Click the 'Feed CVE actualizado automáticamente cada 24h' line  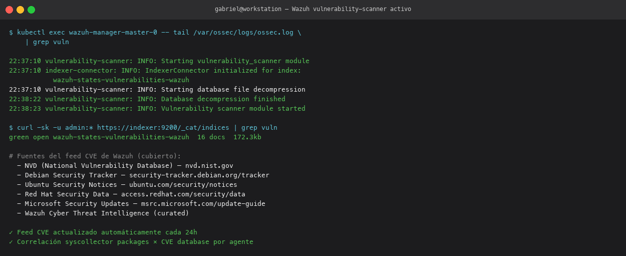[103, 232]
